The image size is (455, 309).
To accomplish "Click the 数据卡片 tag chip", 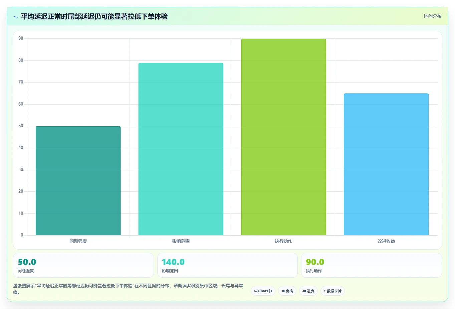I will click(332, 291).
